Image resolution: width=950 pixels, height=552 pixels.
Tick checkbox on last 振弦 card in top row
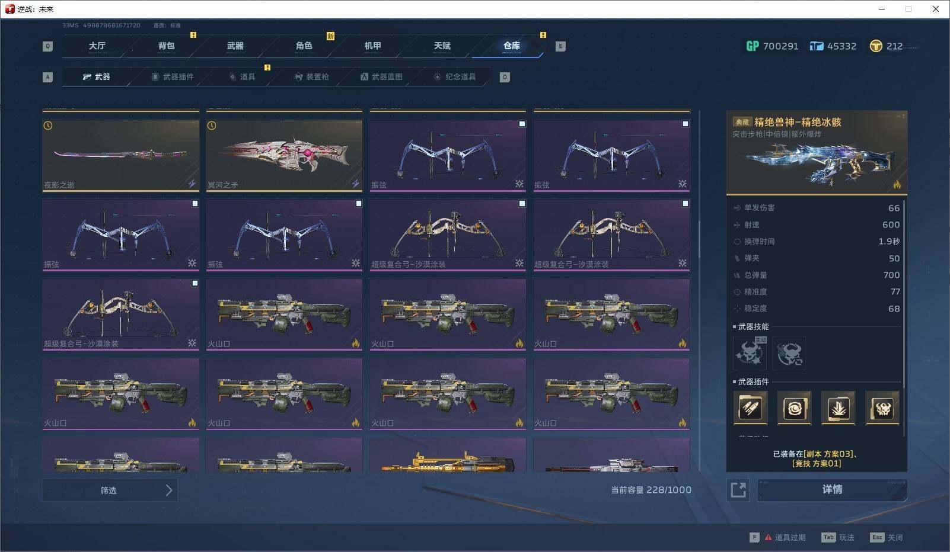(x=686, y=124)
